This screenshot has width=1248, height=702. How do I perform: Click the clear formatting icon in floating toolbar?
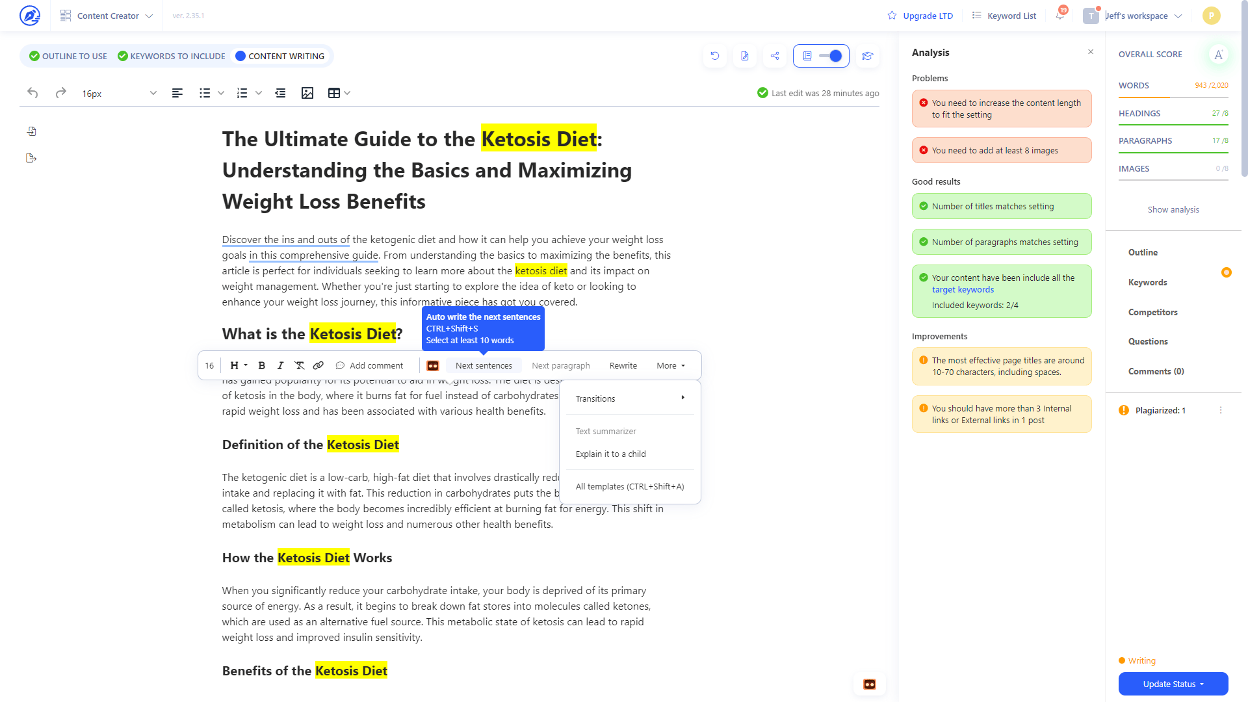299,365
